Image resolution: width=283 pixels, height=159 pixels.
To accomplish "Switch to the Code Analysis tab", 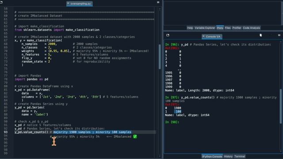I will (252, 28).
